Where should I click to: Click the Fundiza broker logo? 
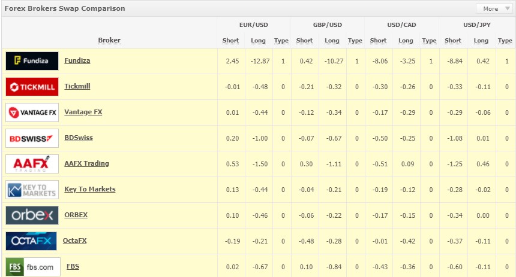pos(32,61)
